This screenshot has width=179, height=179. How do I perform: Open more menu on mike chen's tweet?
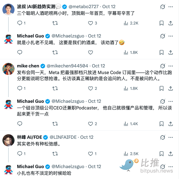click(x=171, y=66)
